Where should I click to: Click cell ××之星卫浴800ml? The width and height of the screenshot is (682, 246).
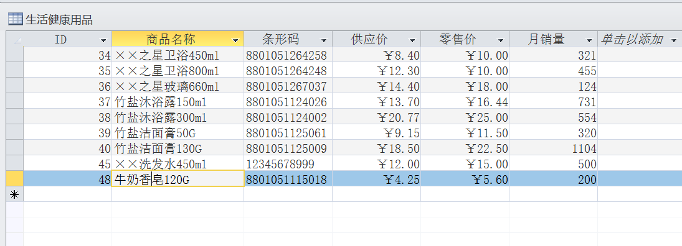point(178,70)
